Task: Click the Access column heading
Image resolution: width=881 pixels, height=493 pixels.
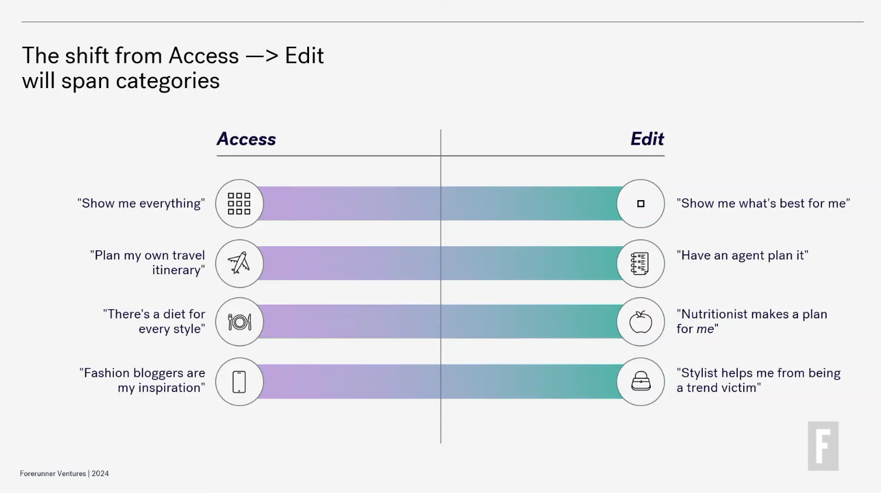Action: point(246,139)
